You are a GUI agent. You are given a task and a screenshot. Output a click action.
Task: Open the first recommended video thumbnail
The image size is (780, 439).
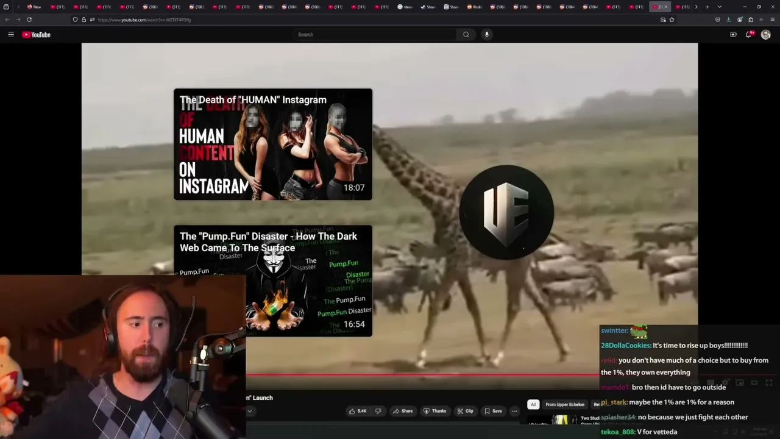[553, 419]
